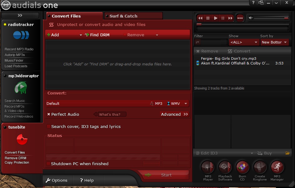Open MusicFinder in sidebar
Viewport: 295px width, 188px height.
14,61
